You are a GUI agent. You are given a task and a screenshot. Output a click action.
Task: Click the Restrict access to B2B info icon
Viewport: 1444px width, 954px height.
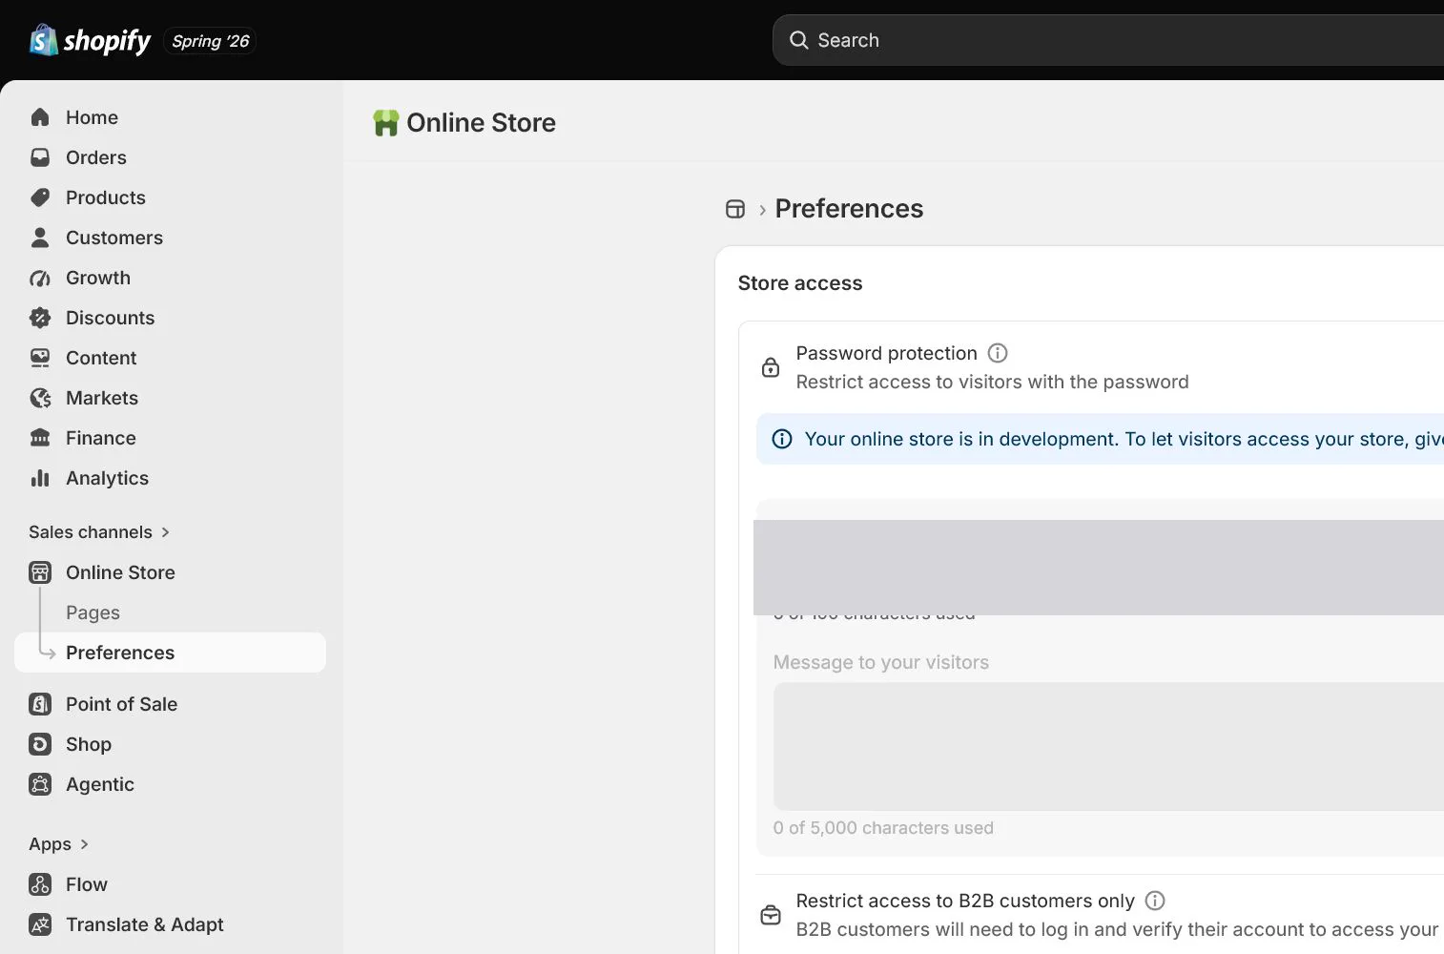coord(1155,901)
